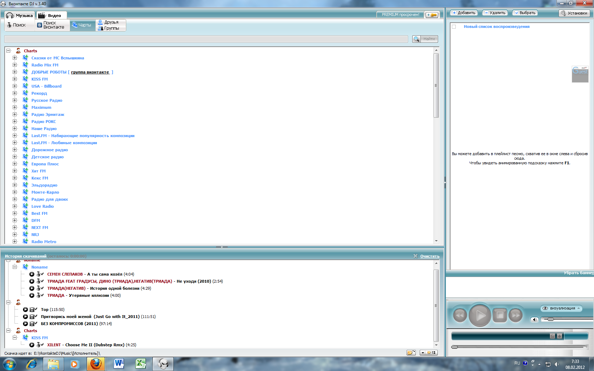
Task: Open the status bar view dropdown arrow
Action: point(423,353)
